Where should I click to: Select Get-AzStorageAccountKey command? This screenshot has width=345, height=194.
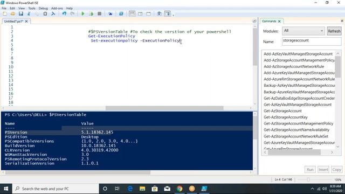(x=286, y=117)
